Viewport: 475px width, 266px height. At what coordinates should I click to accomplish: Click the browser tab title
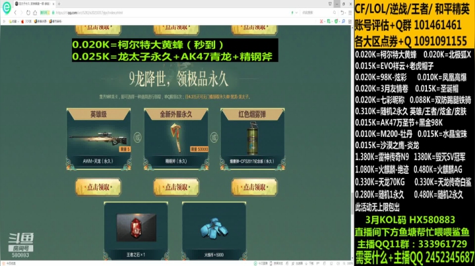pos(34,4)
